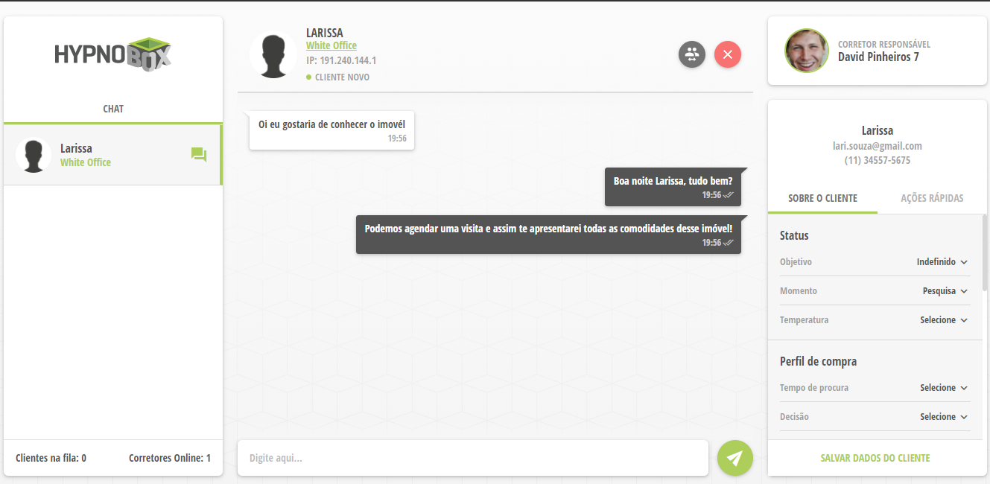
Task: Expand the Temperatura Selecione dropdown
Action: (x=944, y=320)
